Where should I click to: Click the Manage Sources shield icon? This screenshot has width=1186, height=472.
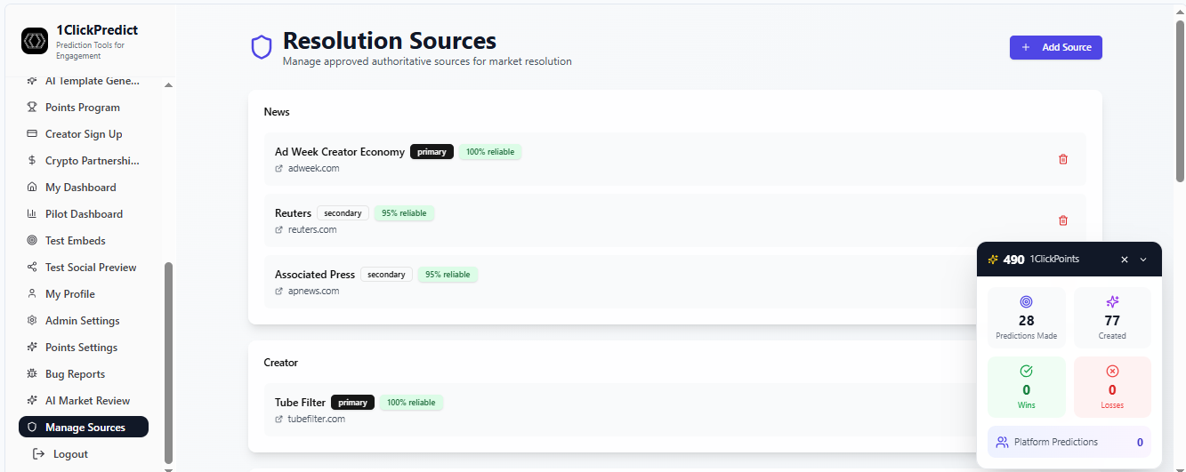pos(33,428)
